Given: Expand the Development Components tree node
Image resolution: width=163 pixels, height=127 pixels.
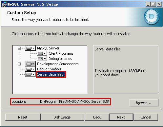Looking at the screenshot, I should click(x=19, y=64).
